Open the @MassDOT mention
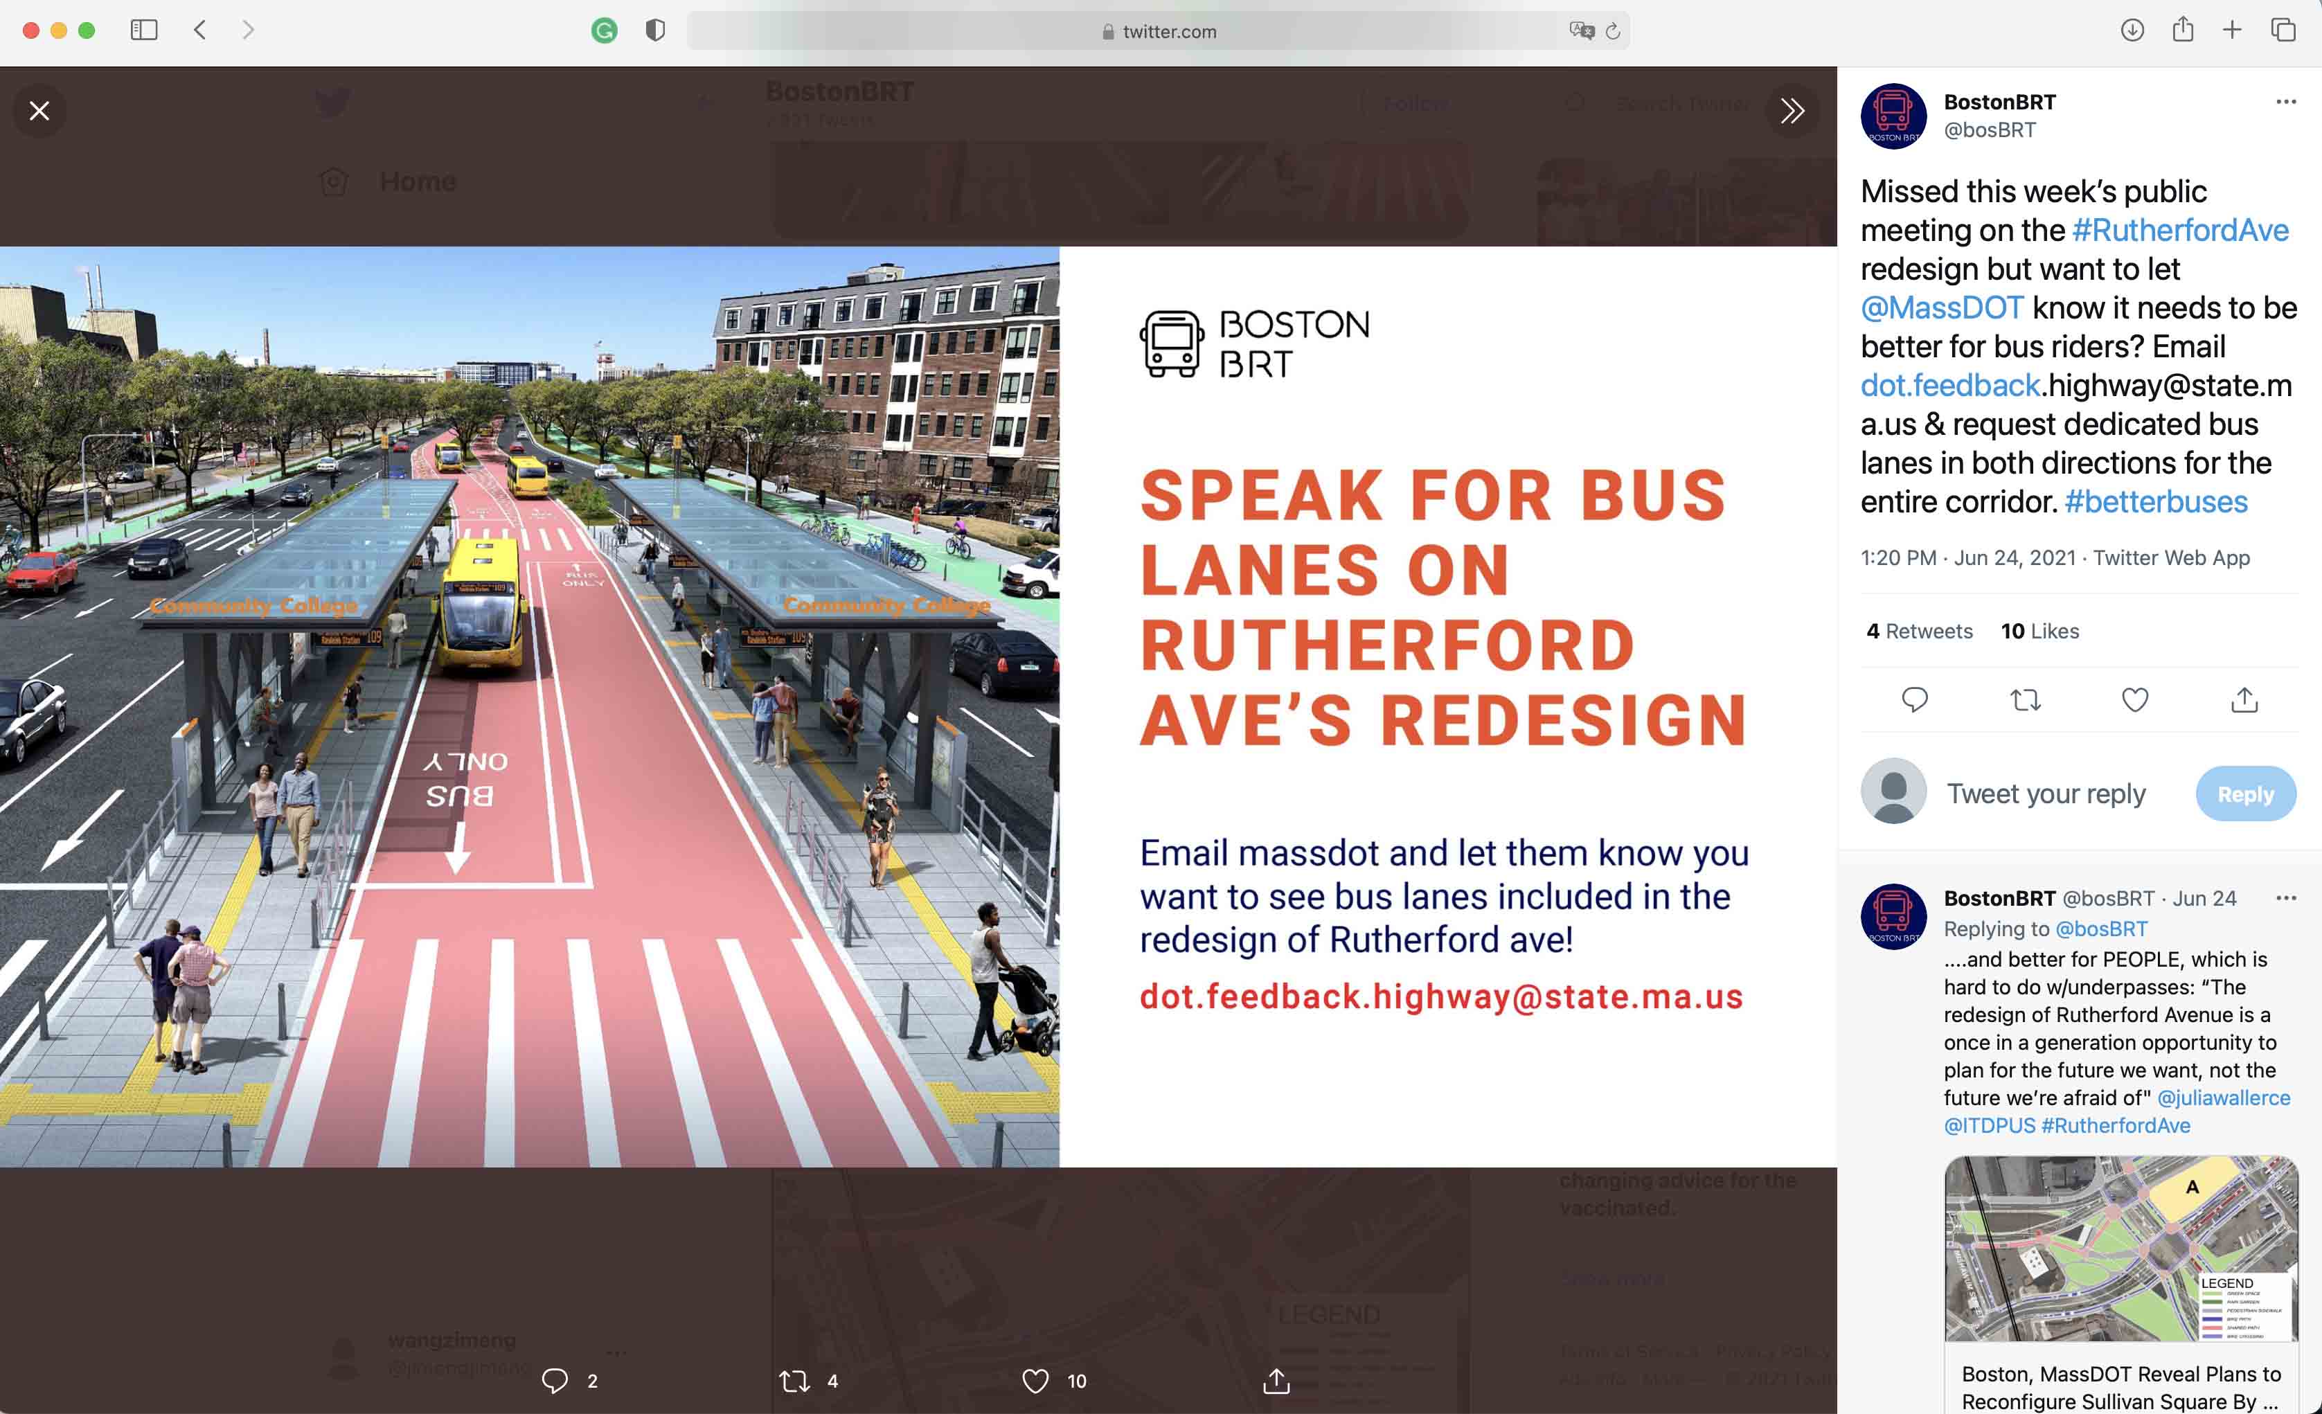The width and height of the screenshot is (2322, 1414). pyautogui.click(x=1941, y=308)
